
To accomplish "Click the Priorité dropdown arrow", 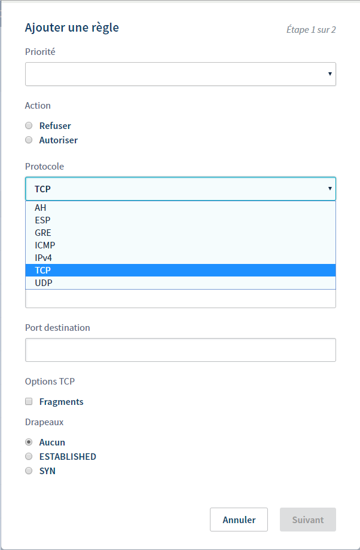I will (x=330, y=73).
